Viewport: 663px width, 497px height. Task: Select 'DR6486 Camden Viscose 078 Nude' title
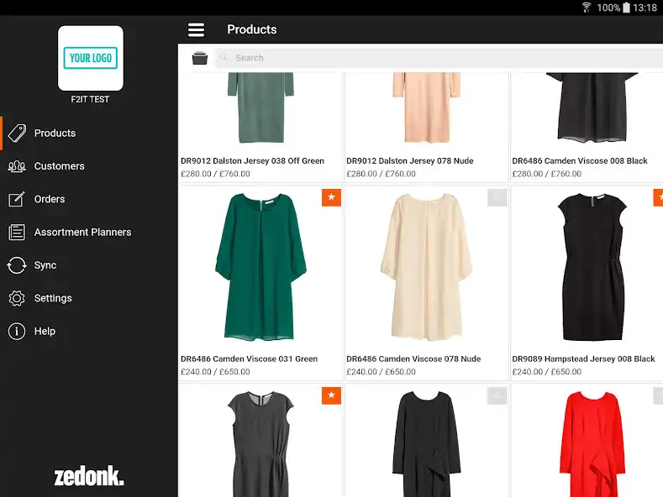point(413,358)
